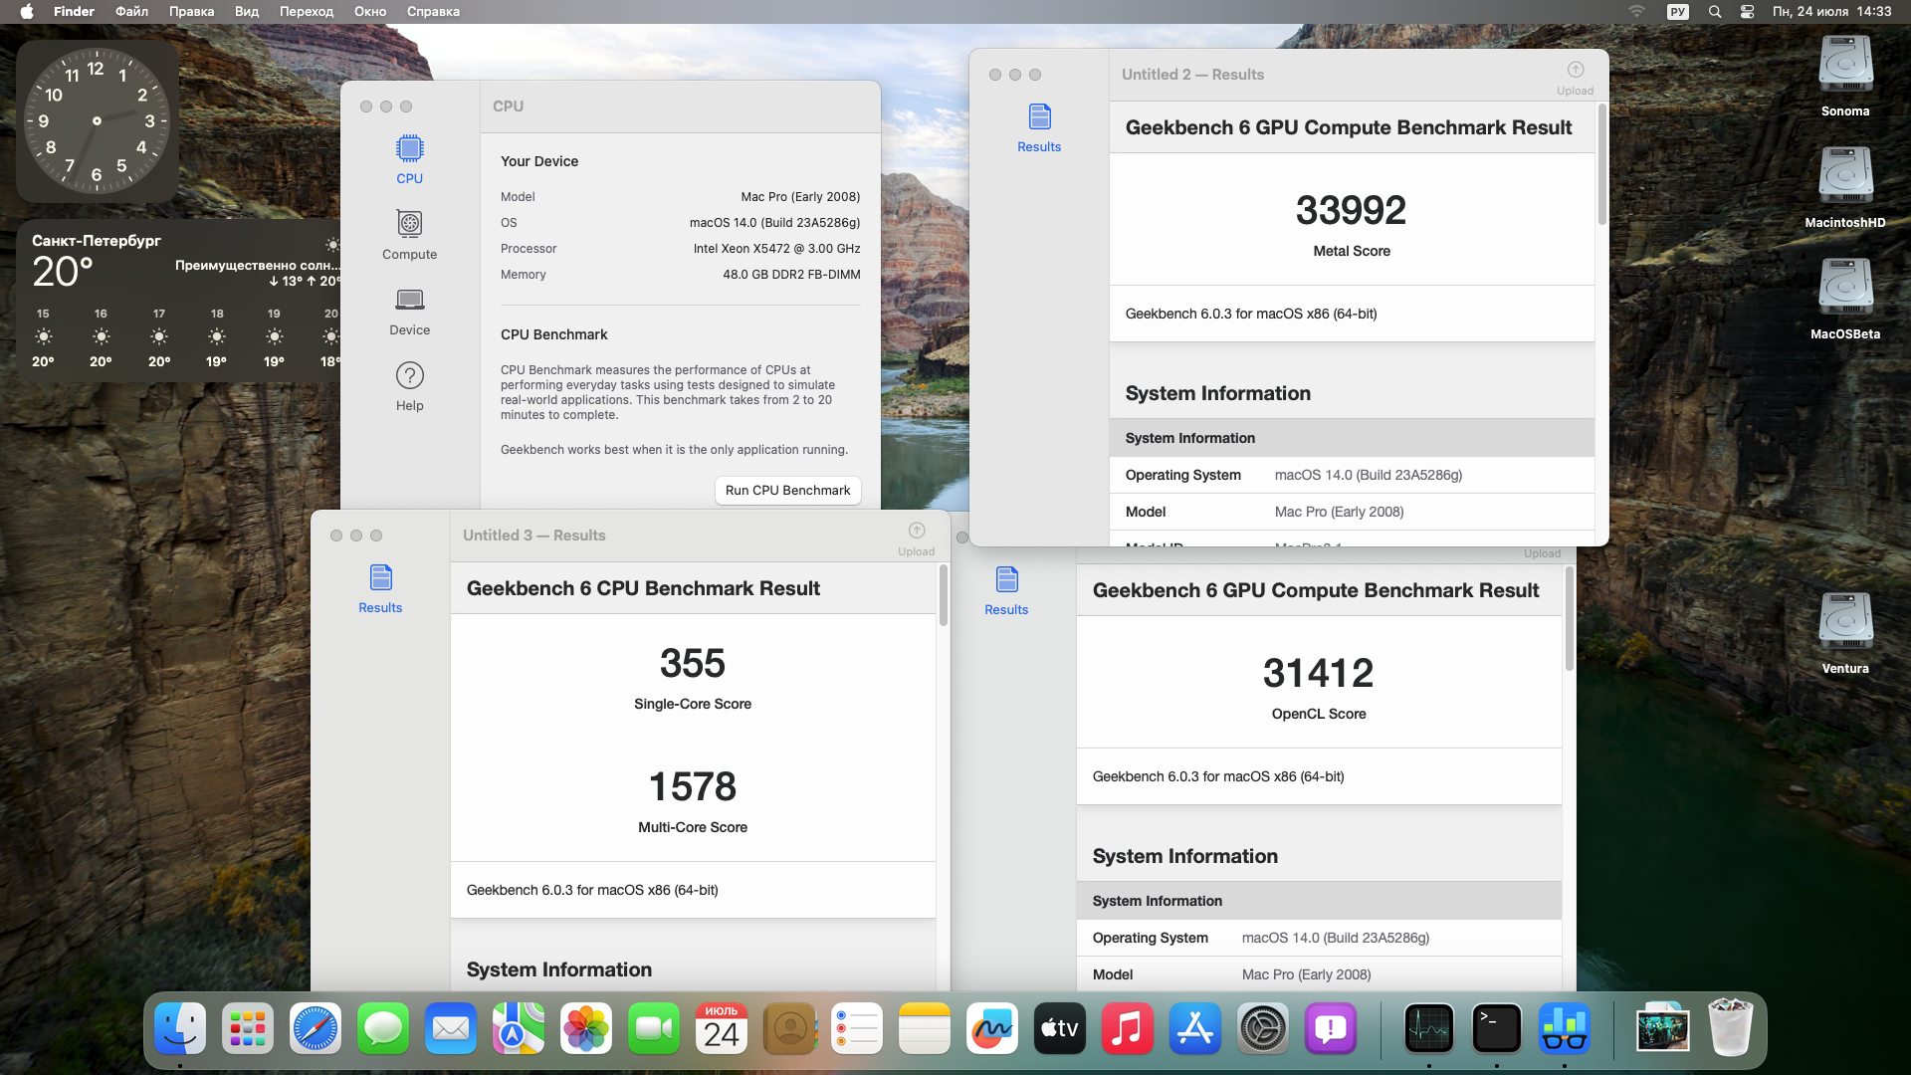Open Launchpad from the Dock
The height and width of the screenshot is (1075, 1911).
(248, 1028)
